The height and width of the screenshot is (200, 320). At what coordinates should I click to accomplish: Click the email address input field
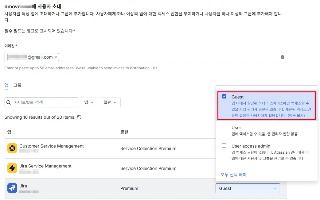146,57
